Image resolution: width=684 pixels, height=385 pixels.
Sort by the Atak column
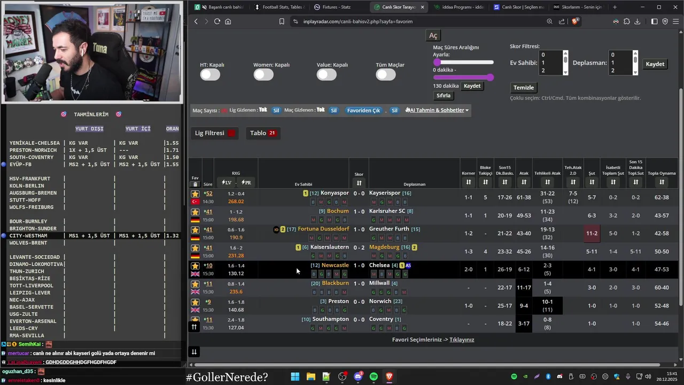pos(524,182)
